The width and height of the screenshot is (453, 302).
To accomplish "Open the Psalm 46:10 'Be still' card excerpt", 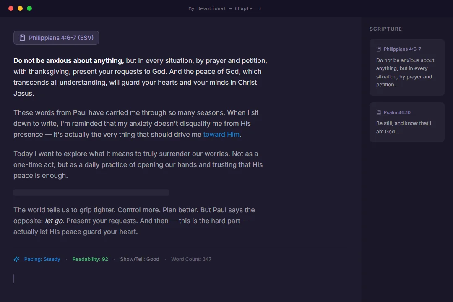I will (x=404, y=128).
